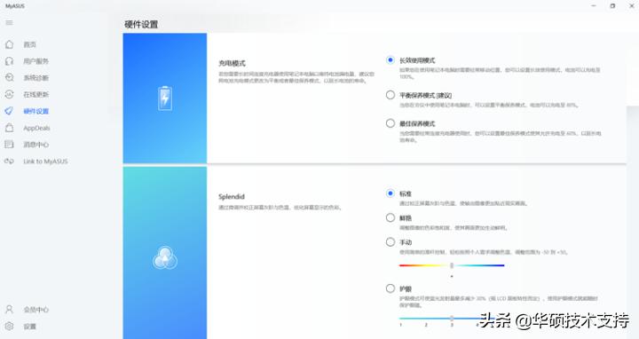Image resolution: width=639 pixels, height=339 pixels.
Task: Open 设置 at the sidebar bottom
Action: [30, 326]
